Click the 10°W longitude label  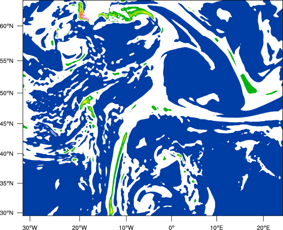126,228
